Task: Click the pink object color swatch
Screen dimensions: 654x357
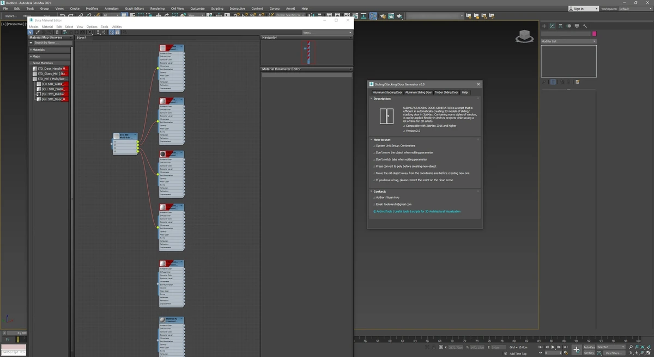Action: [x=594, y=34]
